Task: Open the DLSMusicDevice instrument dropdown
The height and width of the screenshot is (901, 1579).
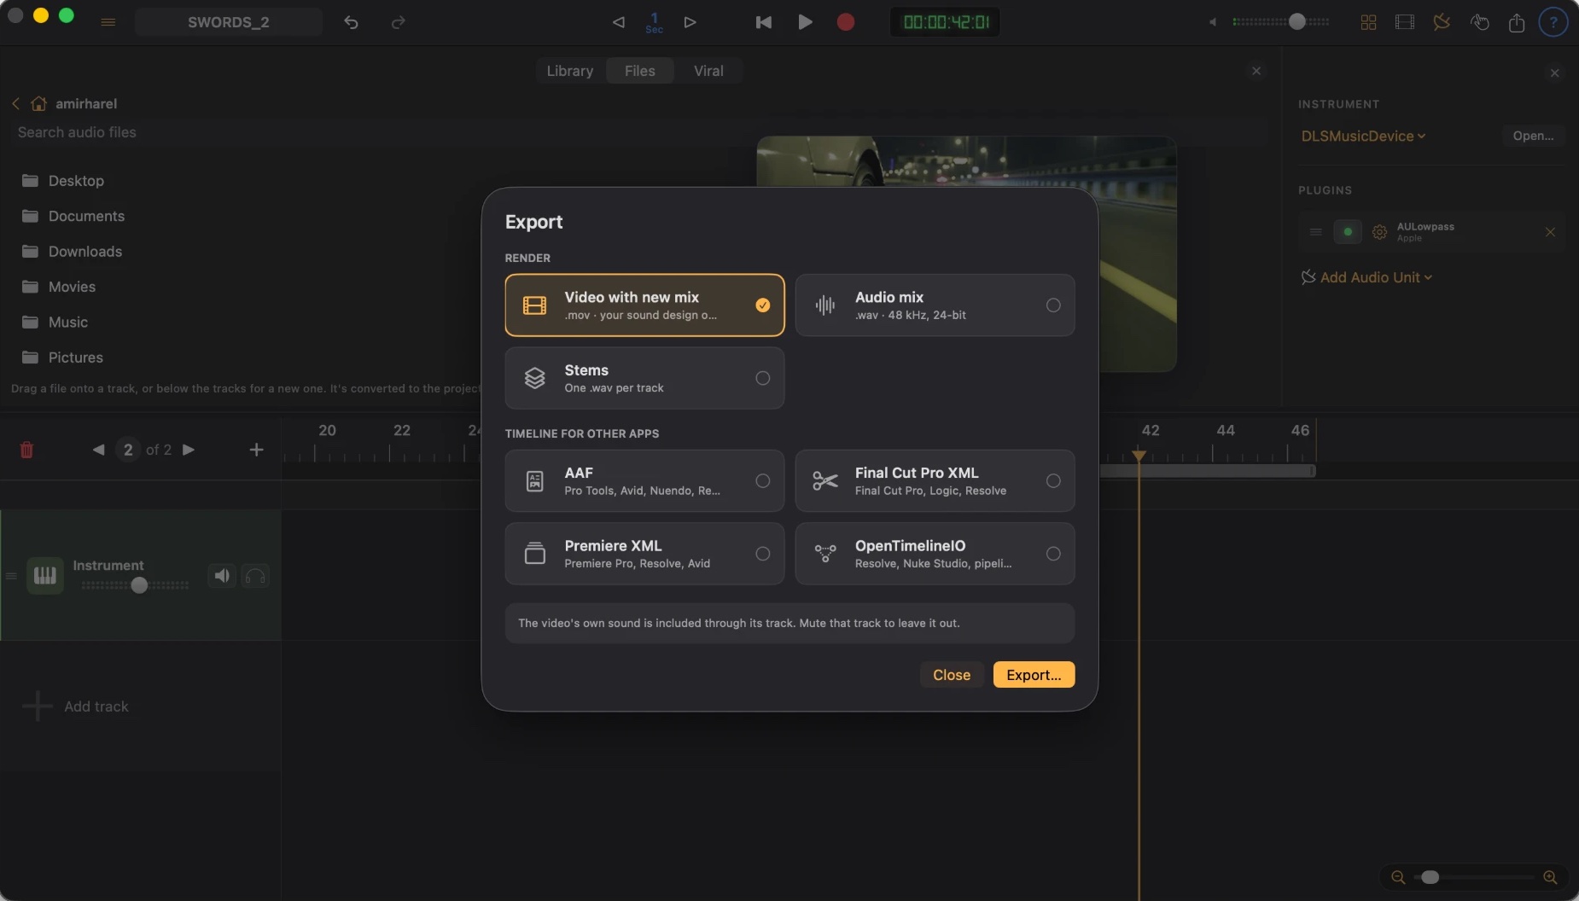Action: [x=1363, y=136]
